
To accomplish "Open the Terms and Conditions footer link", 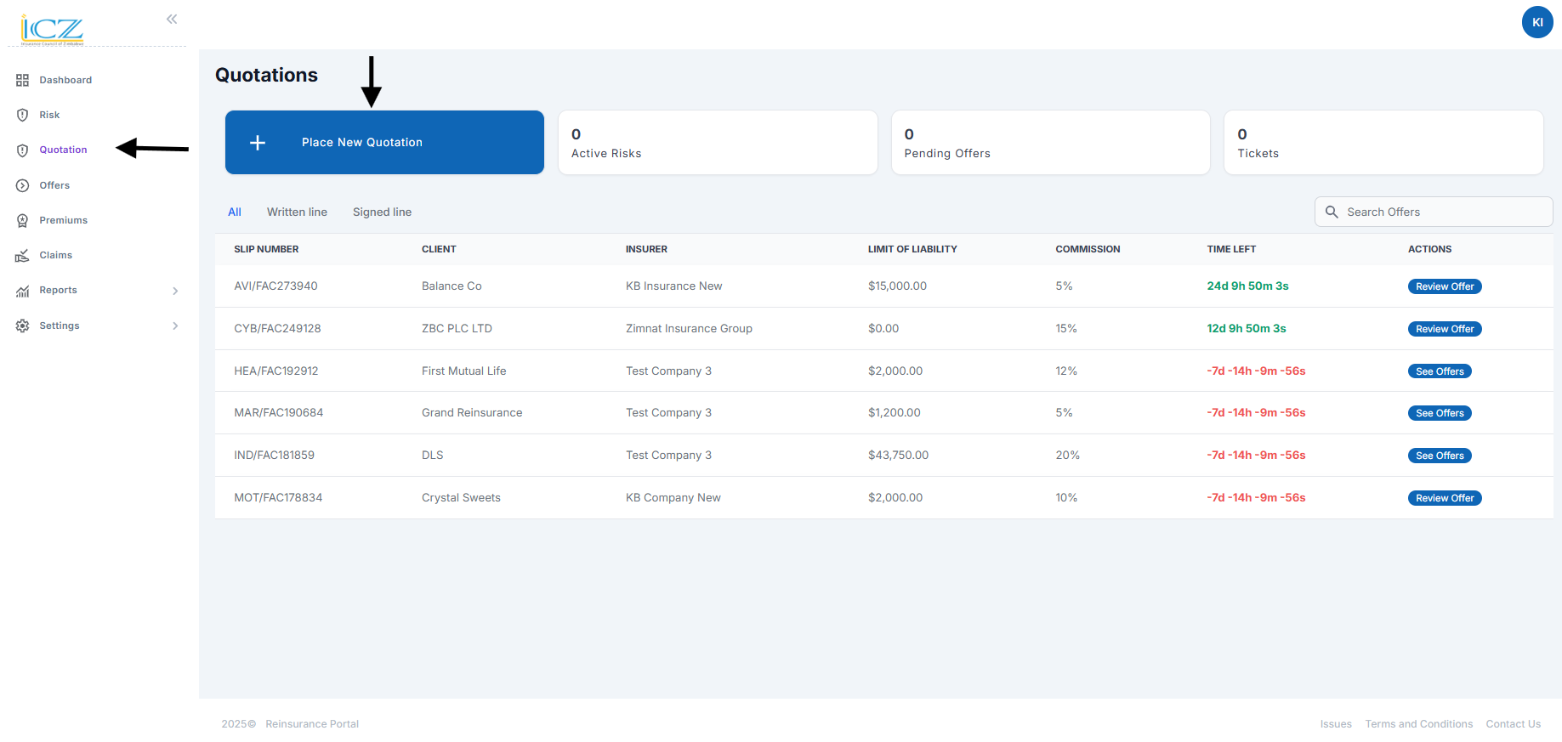I will point(1418,724).
